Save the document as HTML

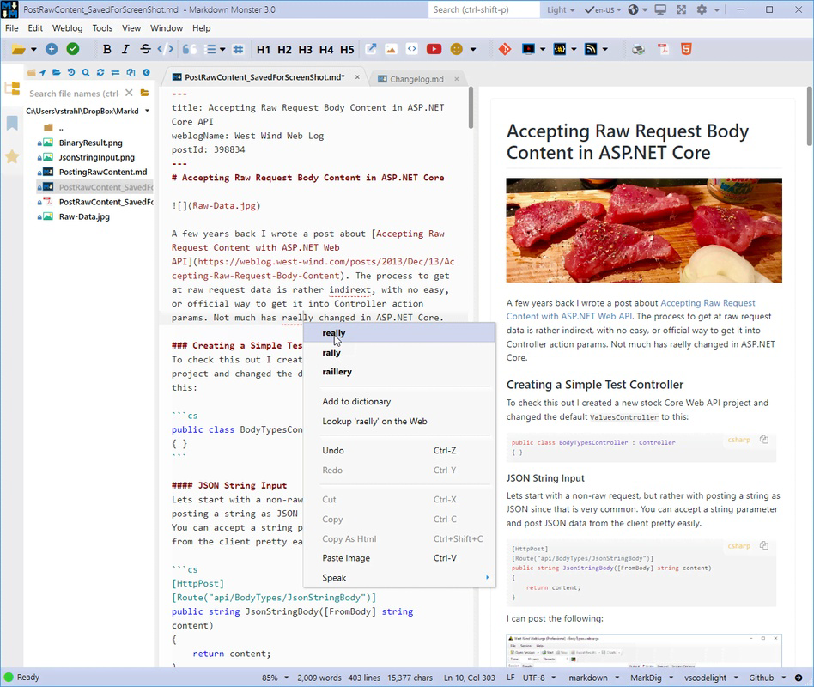[x=684, y=49]
